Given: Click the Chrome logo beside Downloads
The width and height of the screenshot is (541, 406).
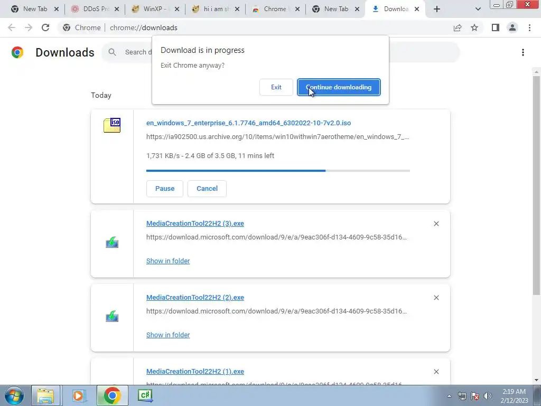Looking at the screenshot, I should [x=17, y=52].
